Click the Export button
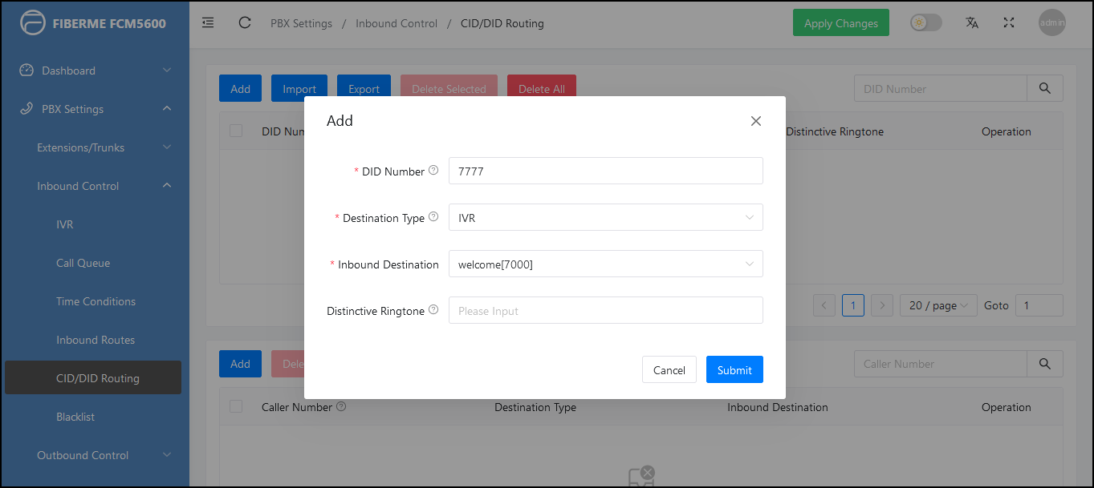1094x488 pixels. click(x=364, y=88)
